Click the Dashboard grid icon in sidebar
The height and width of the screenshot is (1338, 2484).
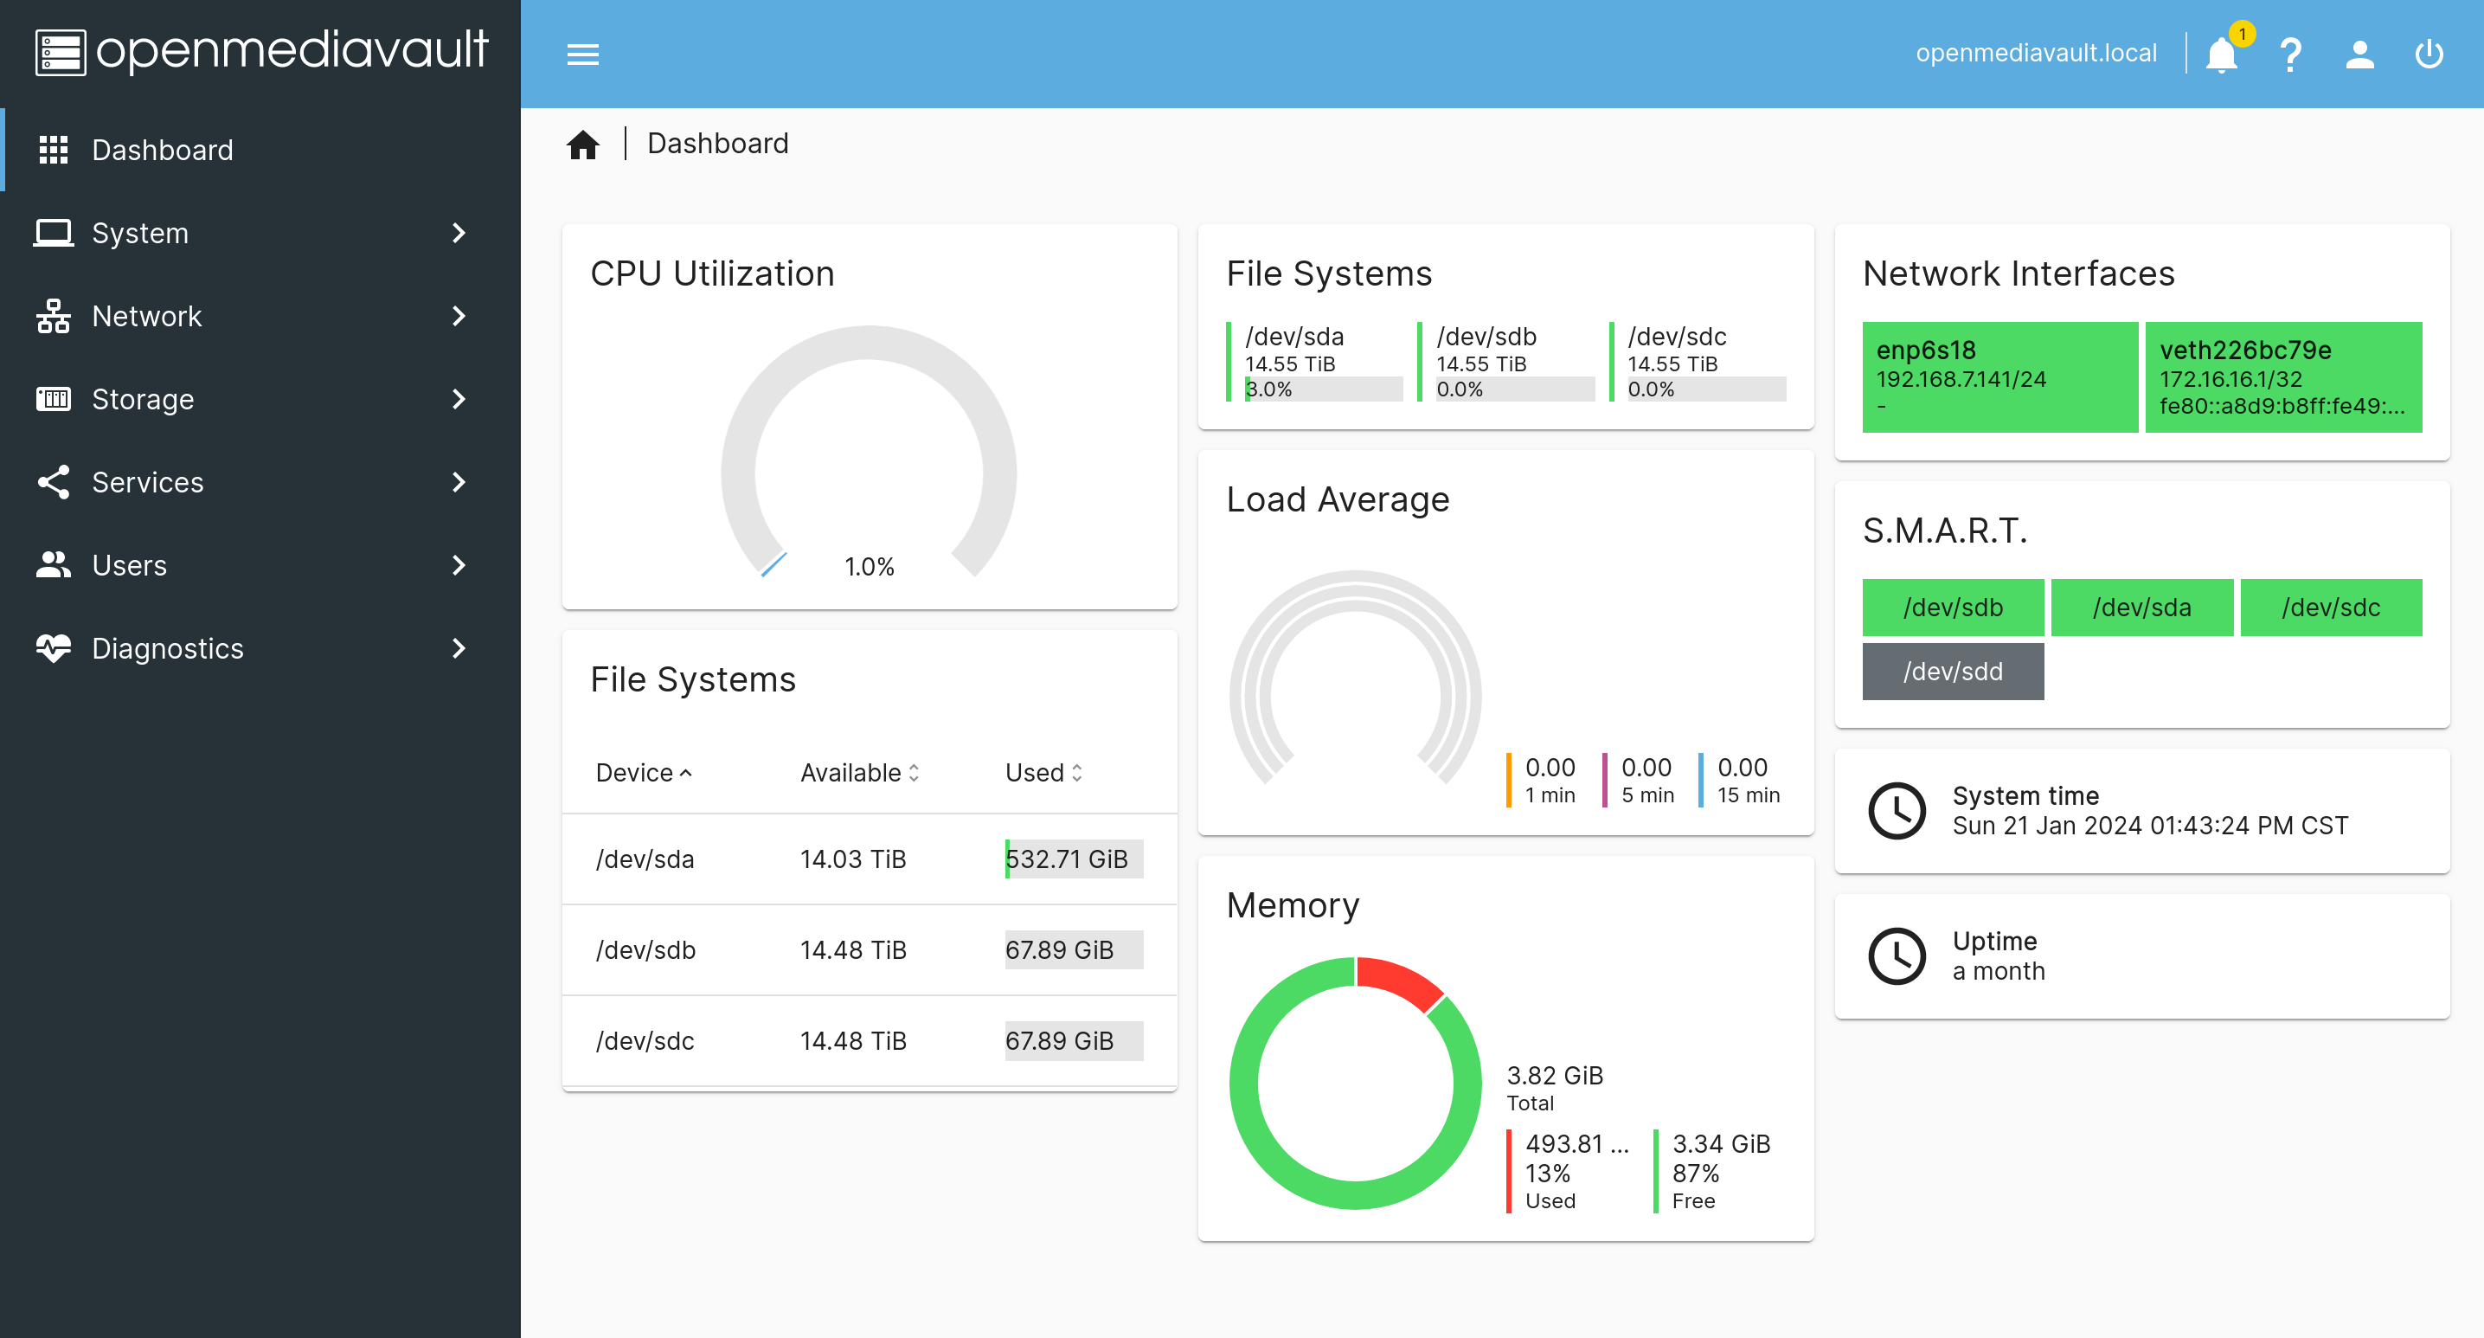click(53, 150)
